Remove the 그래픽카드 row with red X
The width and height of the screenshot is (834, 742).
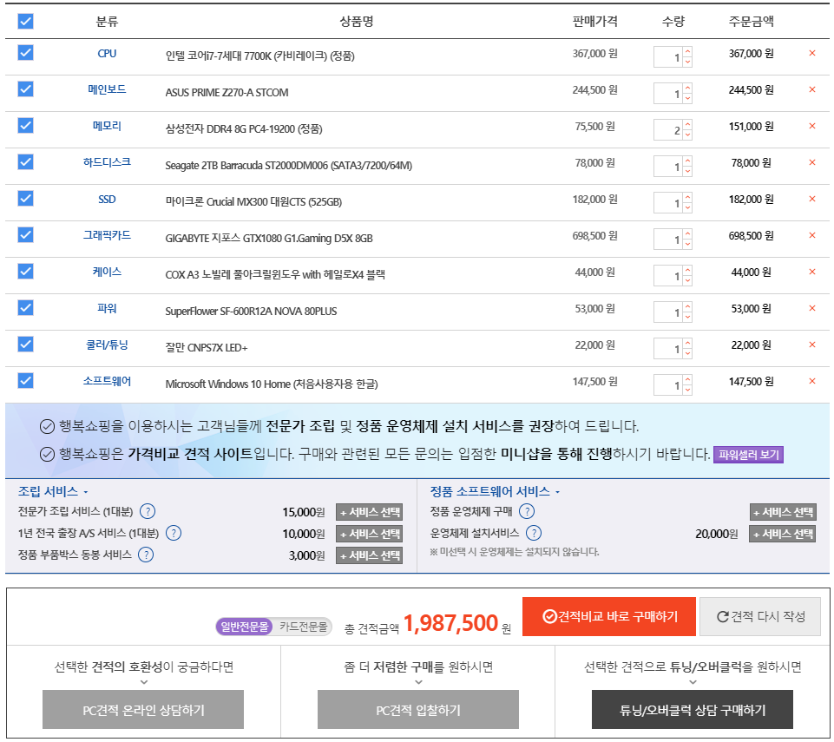811,235
